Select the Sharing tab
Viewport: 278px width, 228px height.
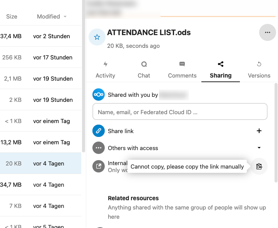coord(221,70)
